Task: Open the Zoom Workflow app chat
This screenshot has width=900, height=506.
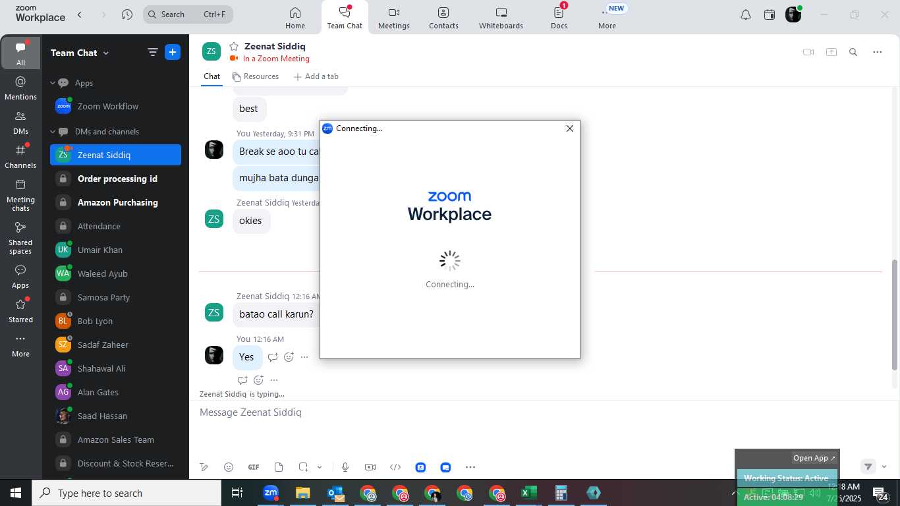Action: [115, 106]
